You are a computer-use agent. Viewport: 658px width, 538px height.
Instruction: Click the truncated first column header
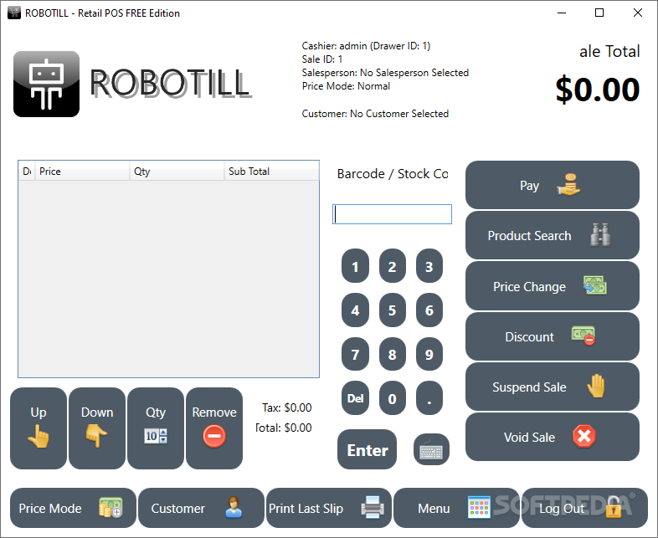tap(27, 171)
